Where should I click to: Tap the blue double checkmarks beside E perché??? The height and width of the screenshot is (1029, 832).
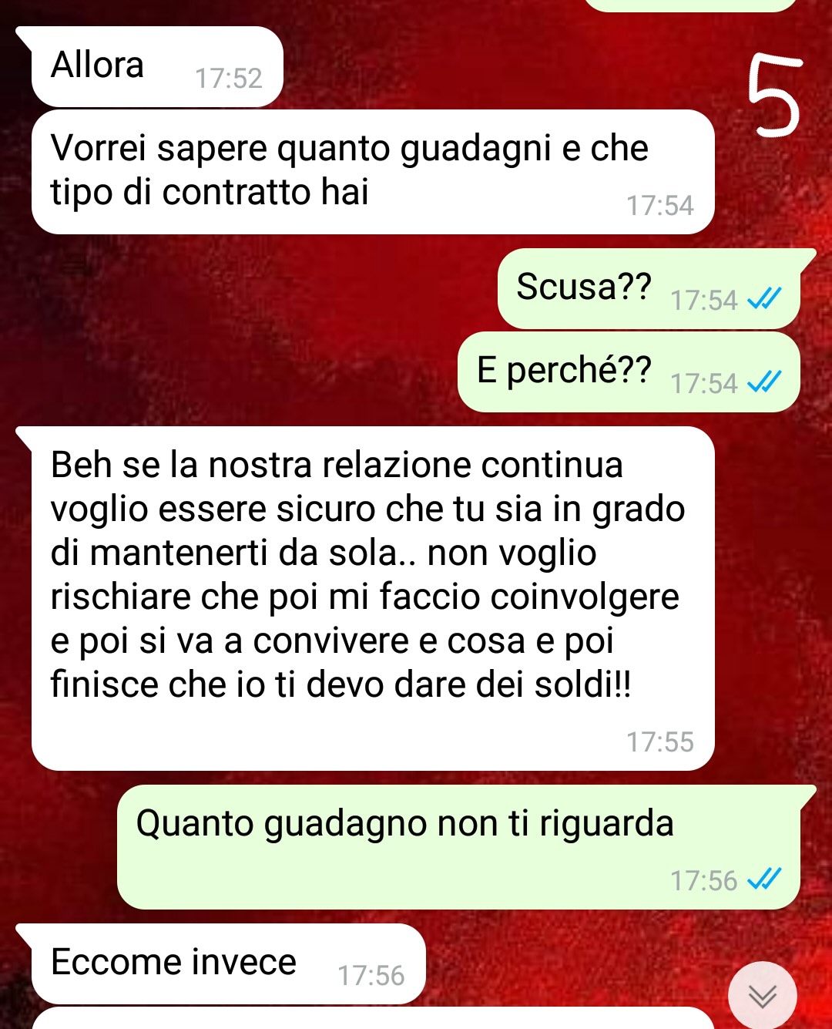pyautogui.click(x=765, y=382)
